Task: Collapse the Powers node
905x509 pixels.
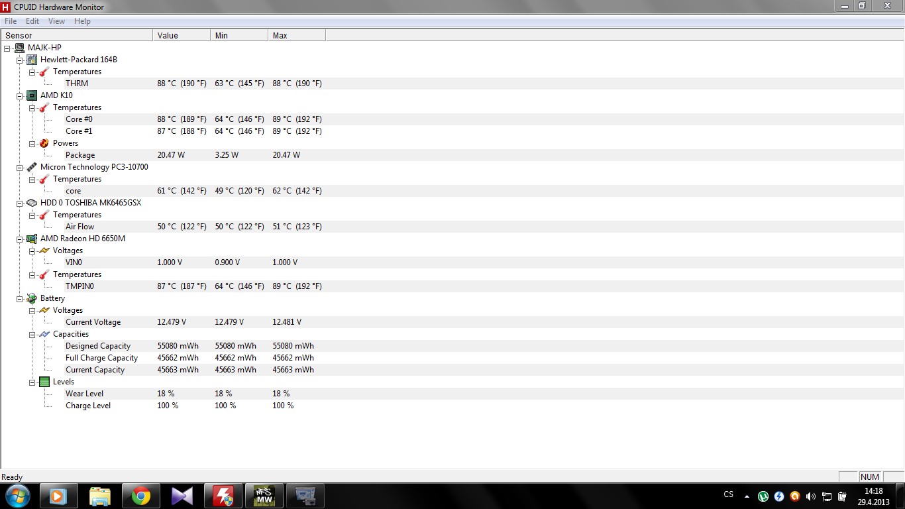Action: point(32,143)
